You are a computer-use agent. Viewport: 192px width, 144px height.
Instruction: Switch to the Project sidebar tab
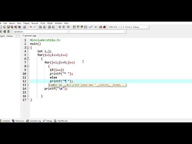point(2,36)
